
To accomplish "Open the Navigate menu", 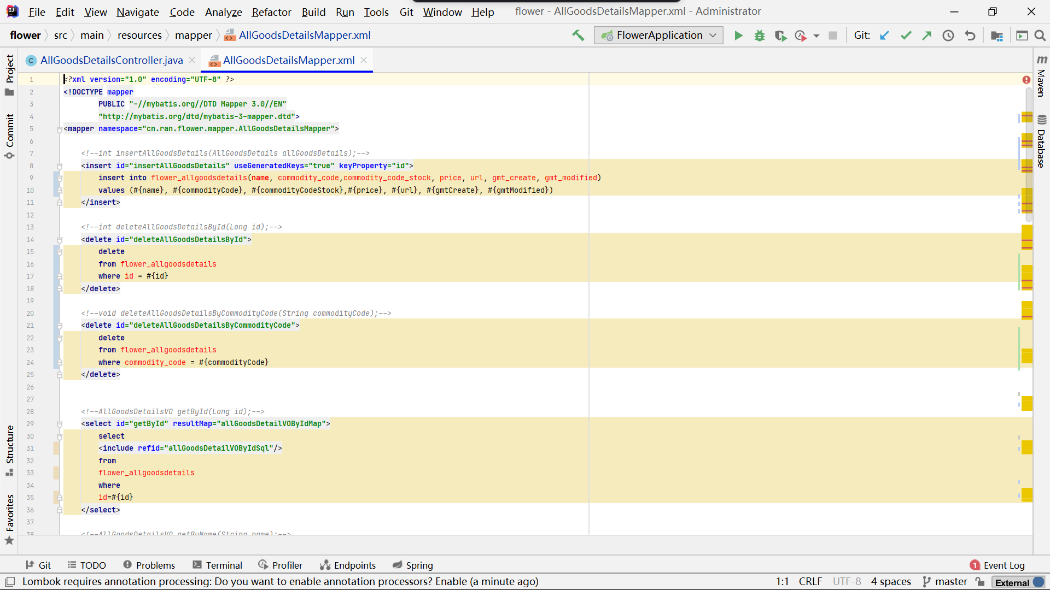I will pos(138,12).
